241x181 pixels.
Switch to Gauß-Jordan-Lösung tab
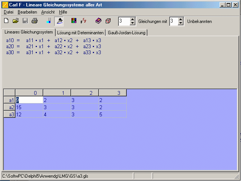click(x=127, y=33)
